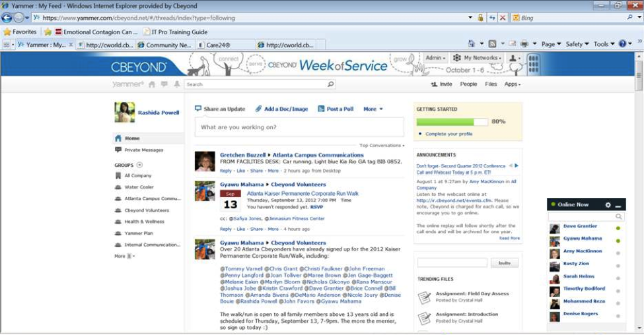644x335 pixels.
Task: Click the IT Pro Training Guide favorite
Action: point(176,32)
